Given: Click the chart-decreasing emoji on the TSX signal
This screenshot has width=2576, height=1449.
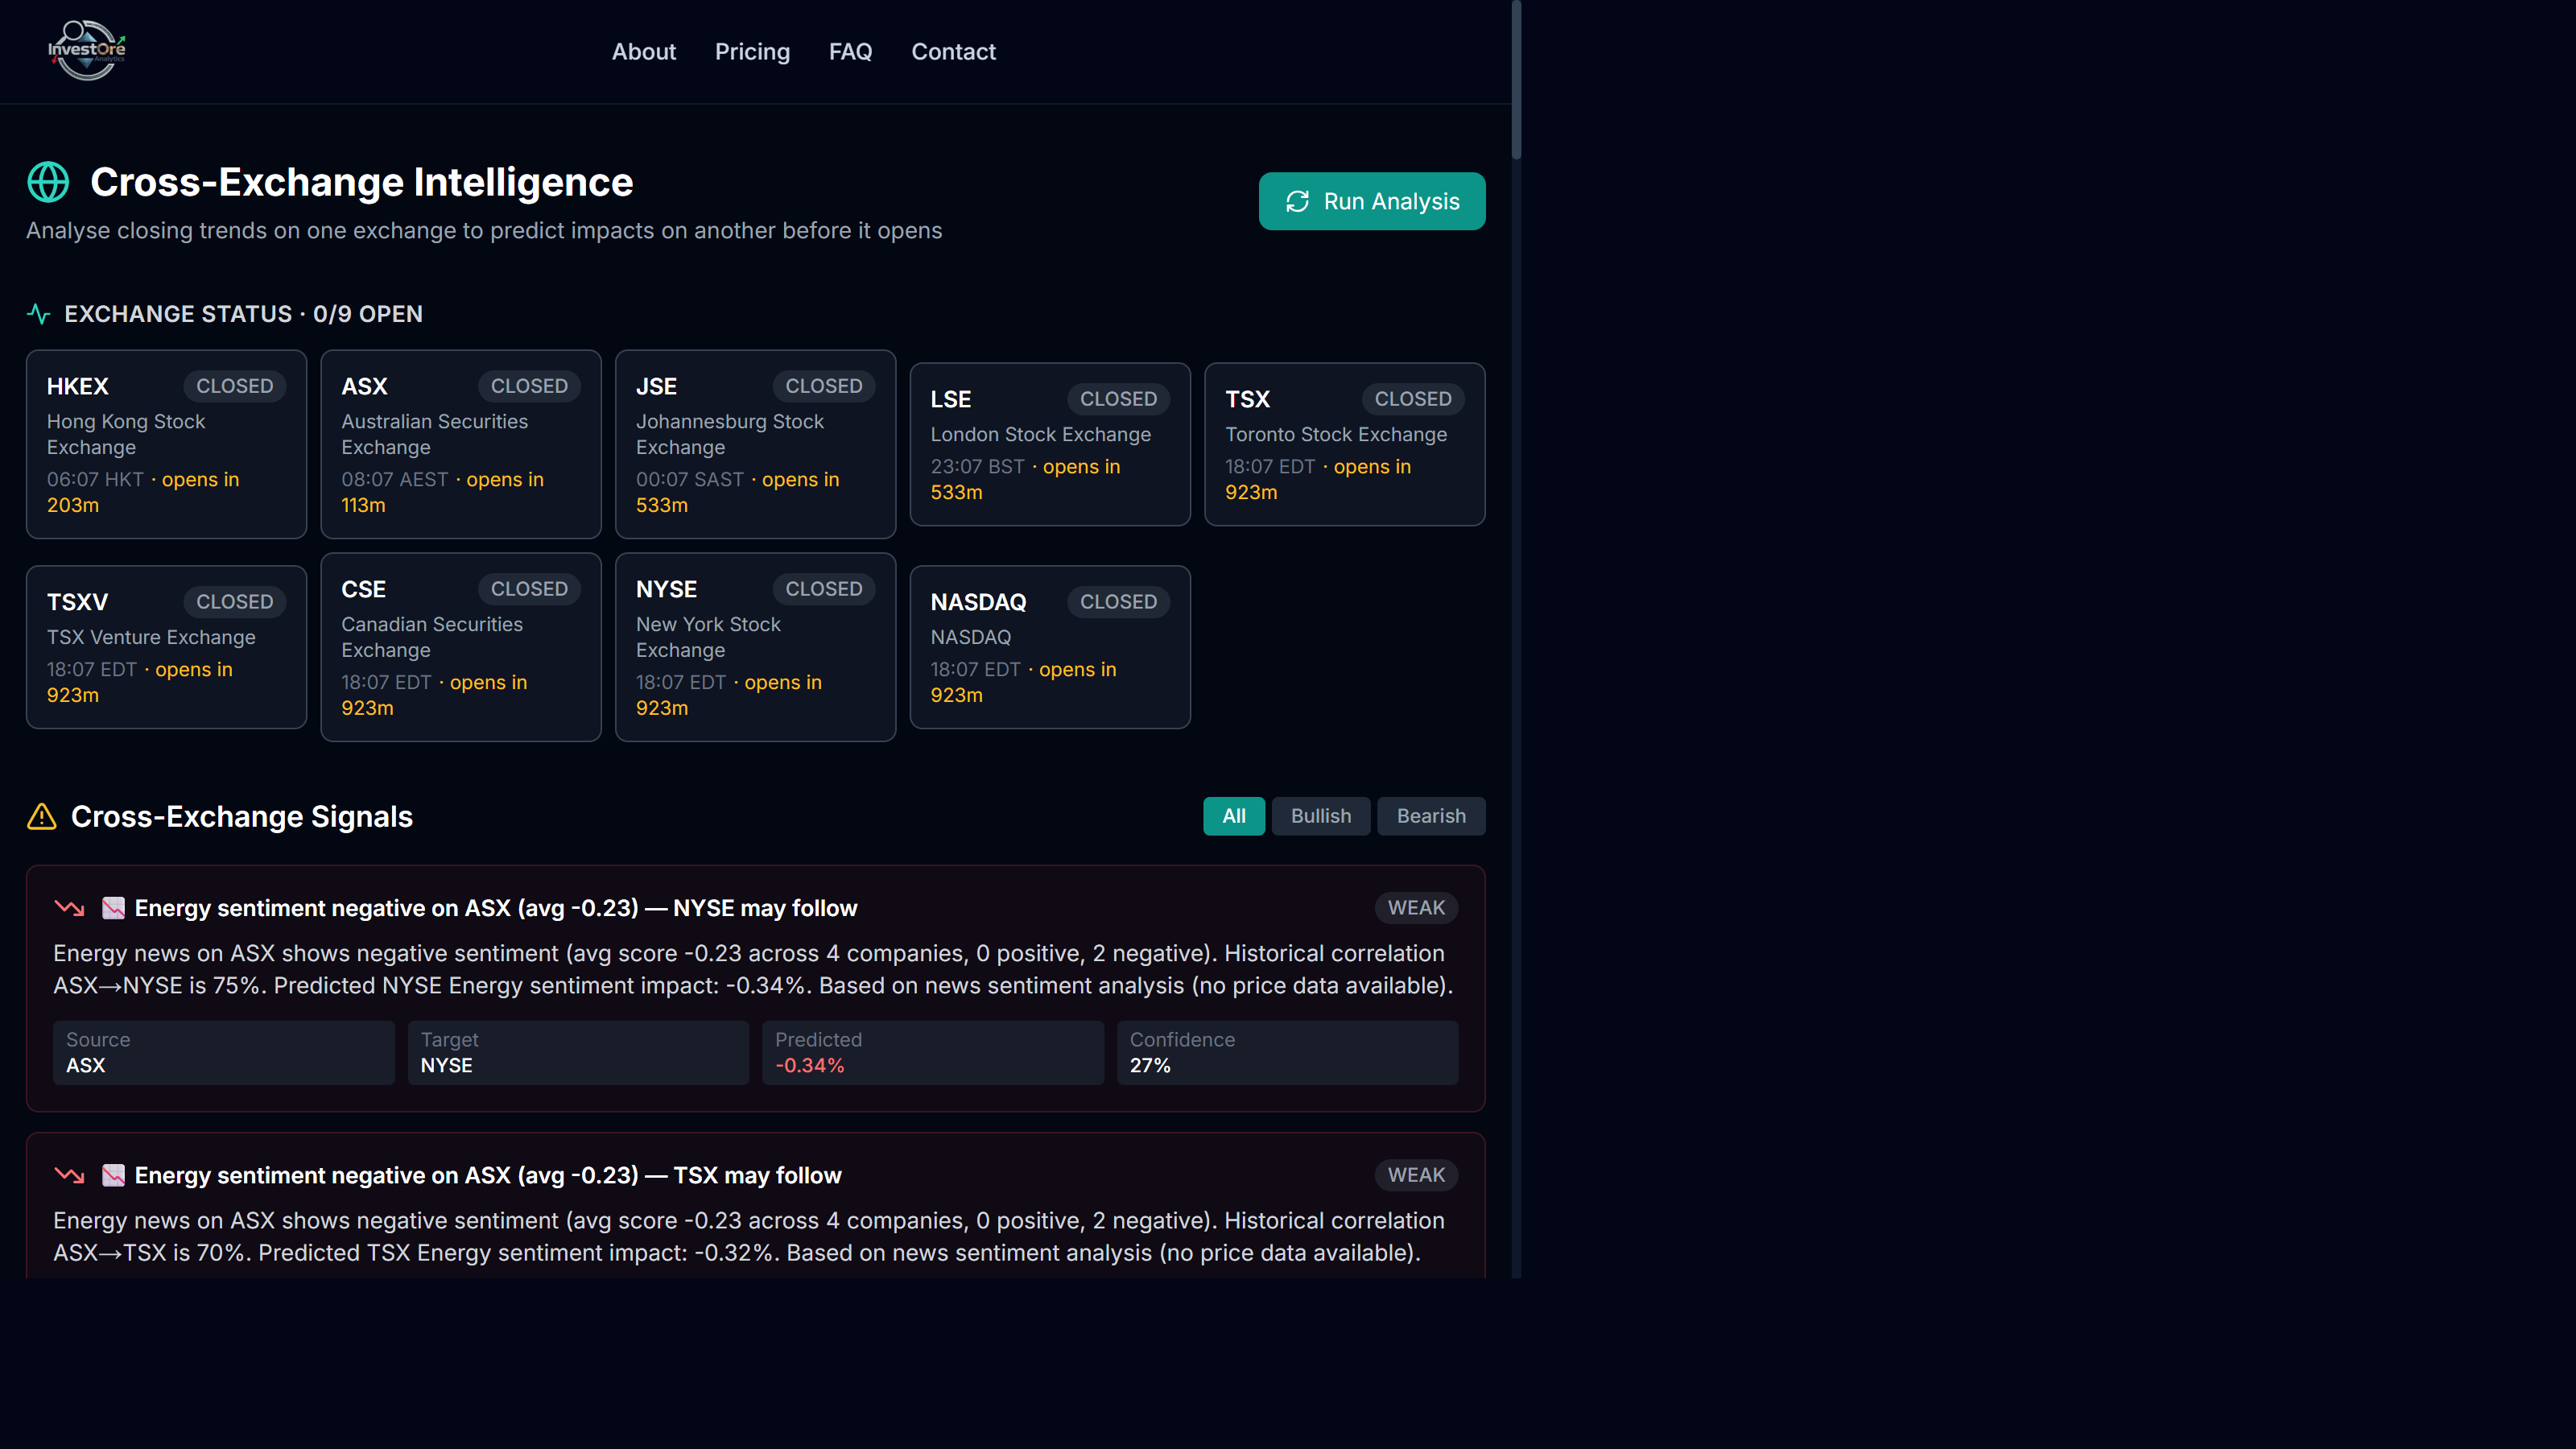Looking at the screenshot, I should [114, 1175].
